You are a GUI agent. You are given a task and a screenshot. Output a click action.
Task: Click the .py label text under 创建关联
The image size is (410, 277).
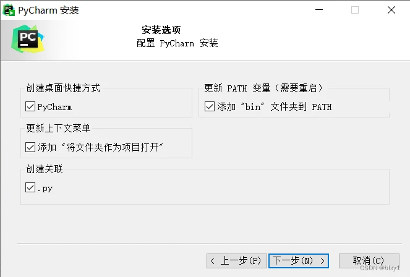point(45,189)
